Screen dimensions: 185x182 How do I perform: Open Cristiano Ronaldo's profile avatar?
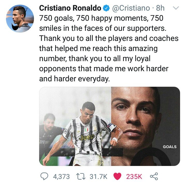tap(20, 19)
